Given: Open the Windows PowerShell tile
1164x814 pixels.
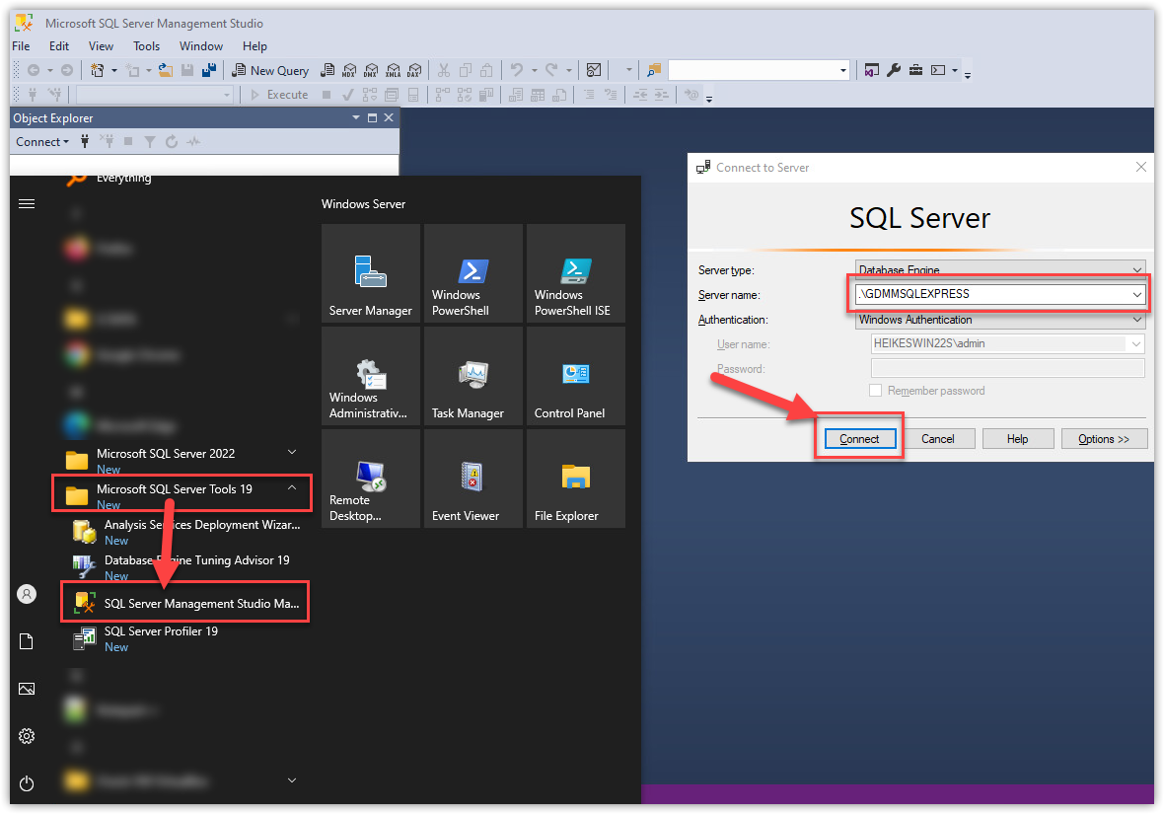Looking at the screenshot, I should pyautogui.click(x=473, y=273).
